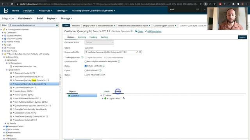This screenshot has width=250, height=140.
Task: Close the BB Boomi NetSuite Customer Upsert tab
Action: (149, 26)
